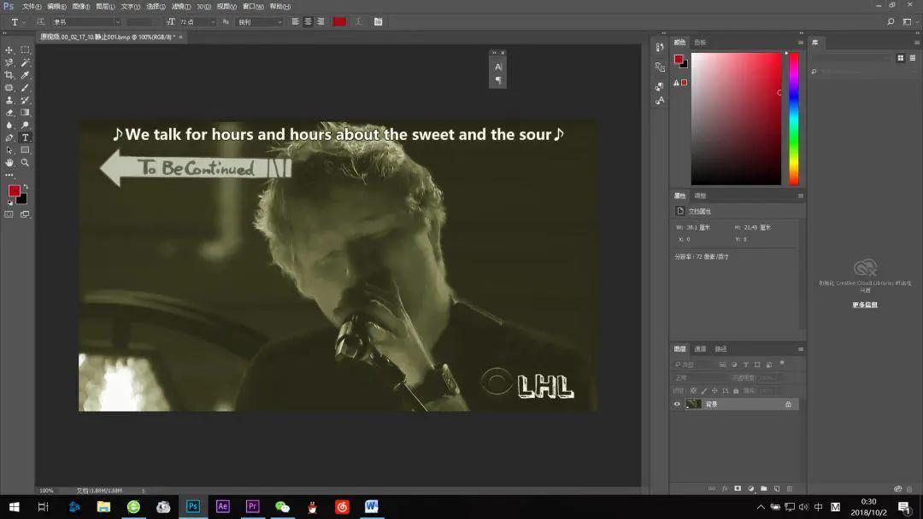The height and width of the screenshot is (519, 923).
Task: Swap foreground and background colors
Action: [26, 186]
